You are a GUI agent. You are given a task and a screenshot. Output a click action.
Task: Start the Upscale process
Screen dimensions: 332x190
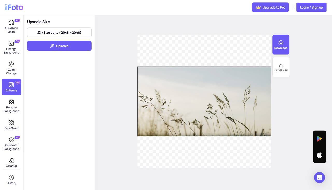coord(59,46)
